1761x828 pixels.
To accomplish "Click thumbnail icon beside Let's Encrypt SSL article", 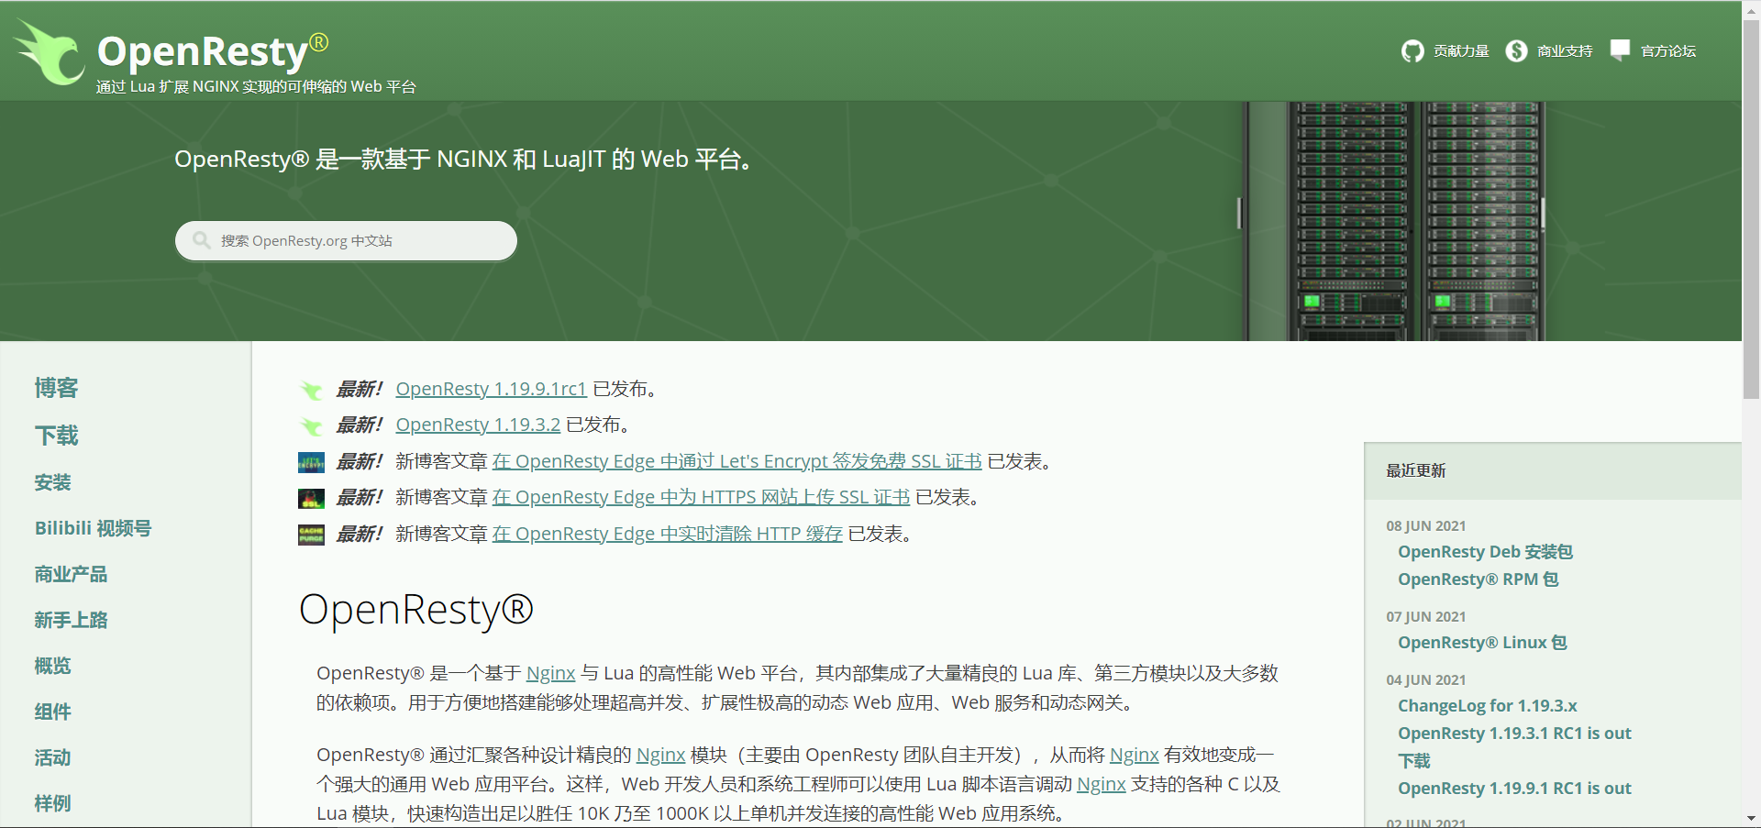I will click(311, 462).
